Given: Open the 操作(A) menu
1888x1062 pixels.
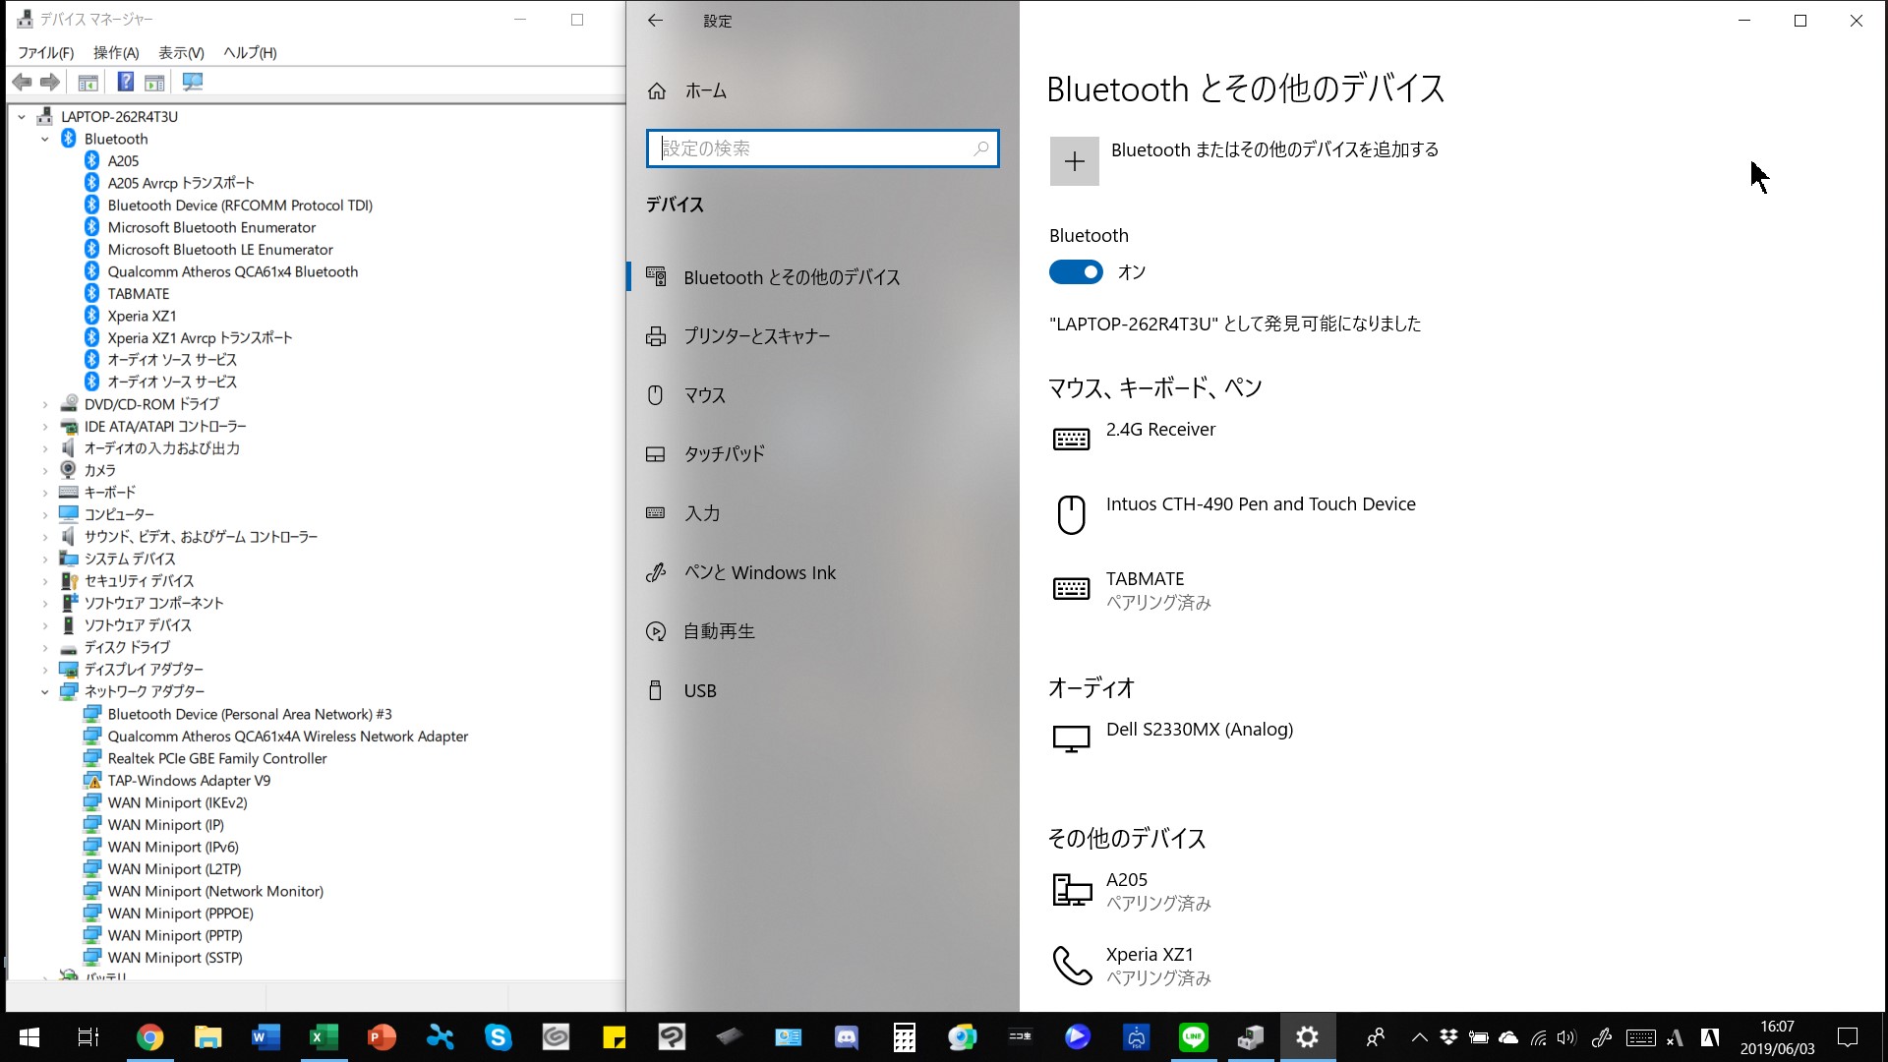Looking at the screenshot, I should point(116,53).
